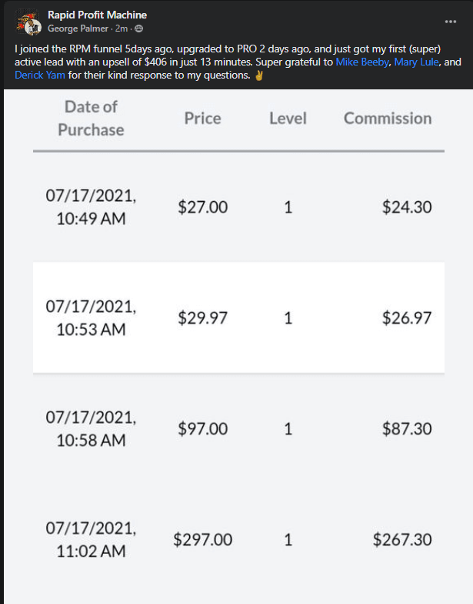
Task: Click the Level column header
Action: coord(288,118)
